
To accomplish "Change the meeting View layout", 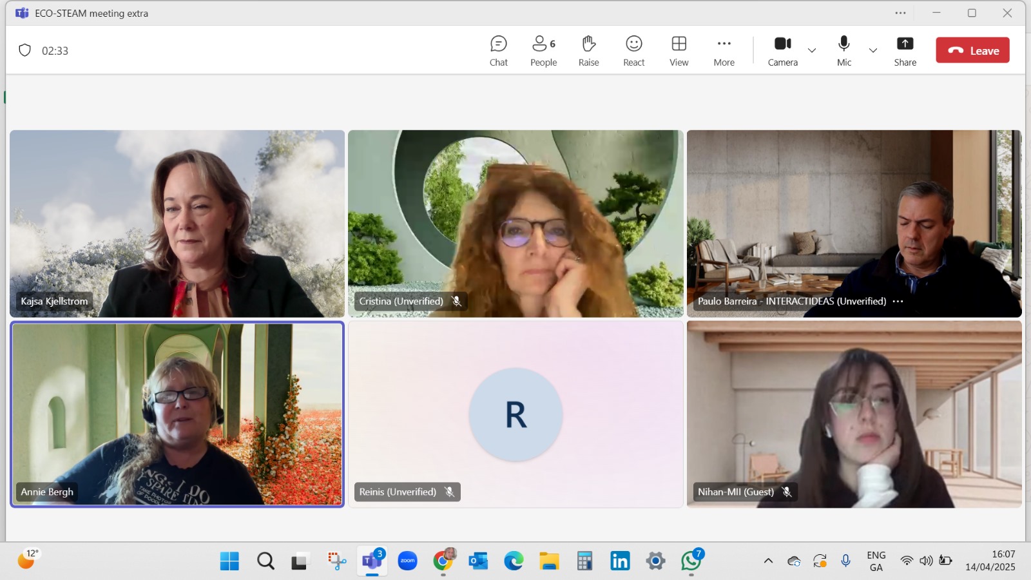I will click(x=679, y=51).
